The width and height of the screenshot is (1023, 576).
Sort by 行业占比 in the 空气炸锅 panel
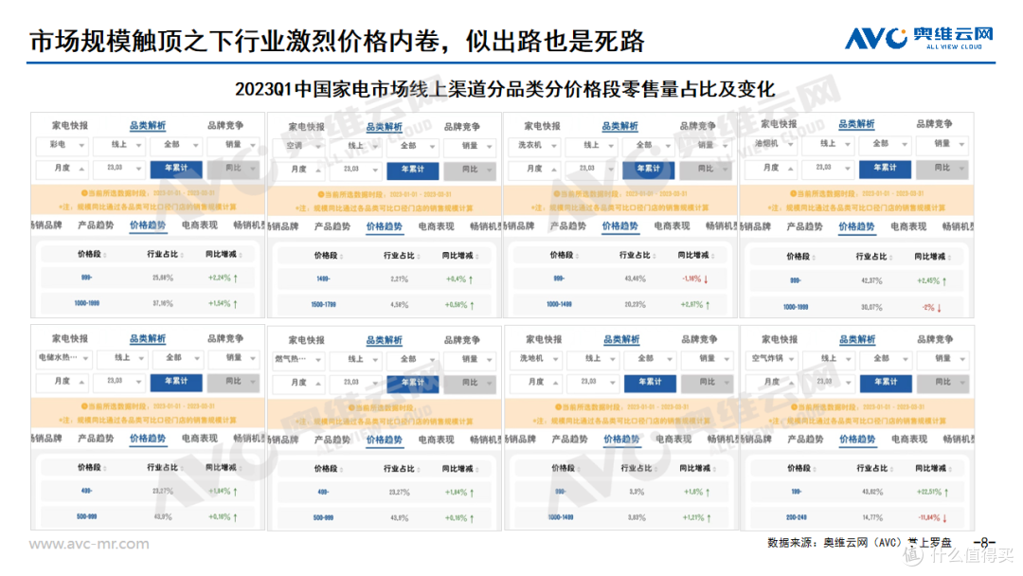tap(875, 468)
